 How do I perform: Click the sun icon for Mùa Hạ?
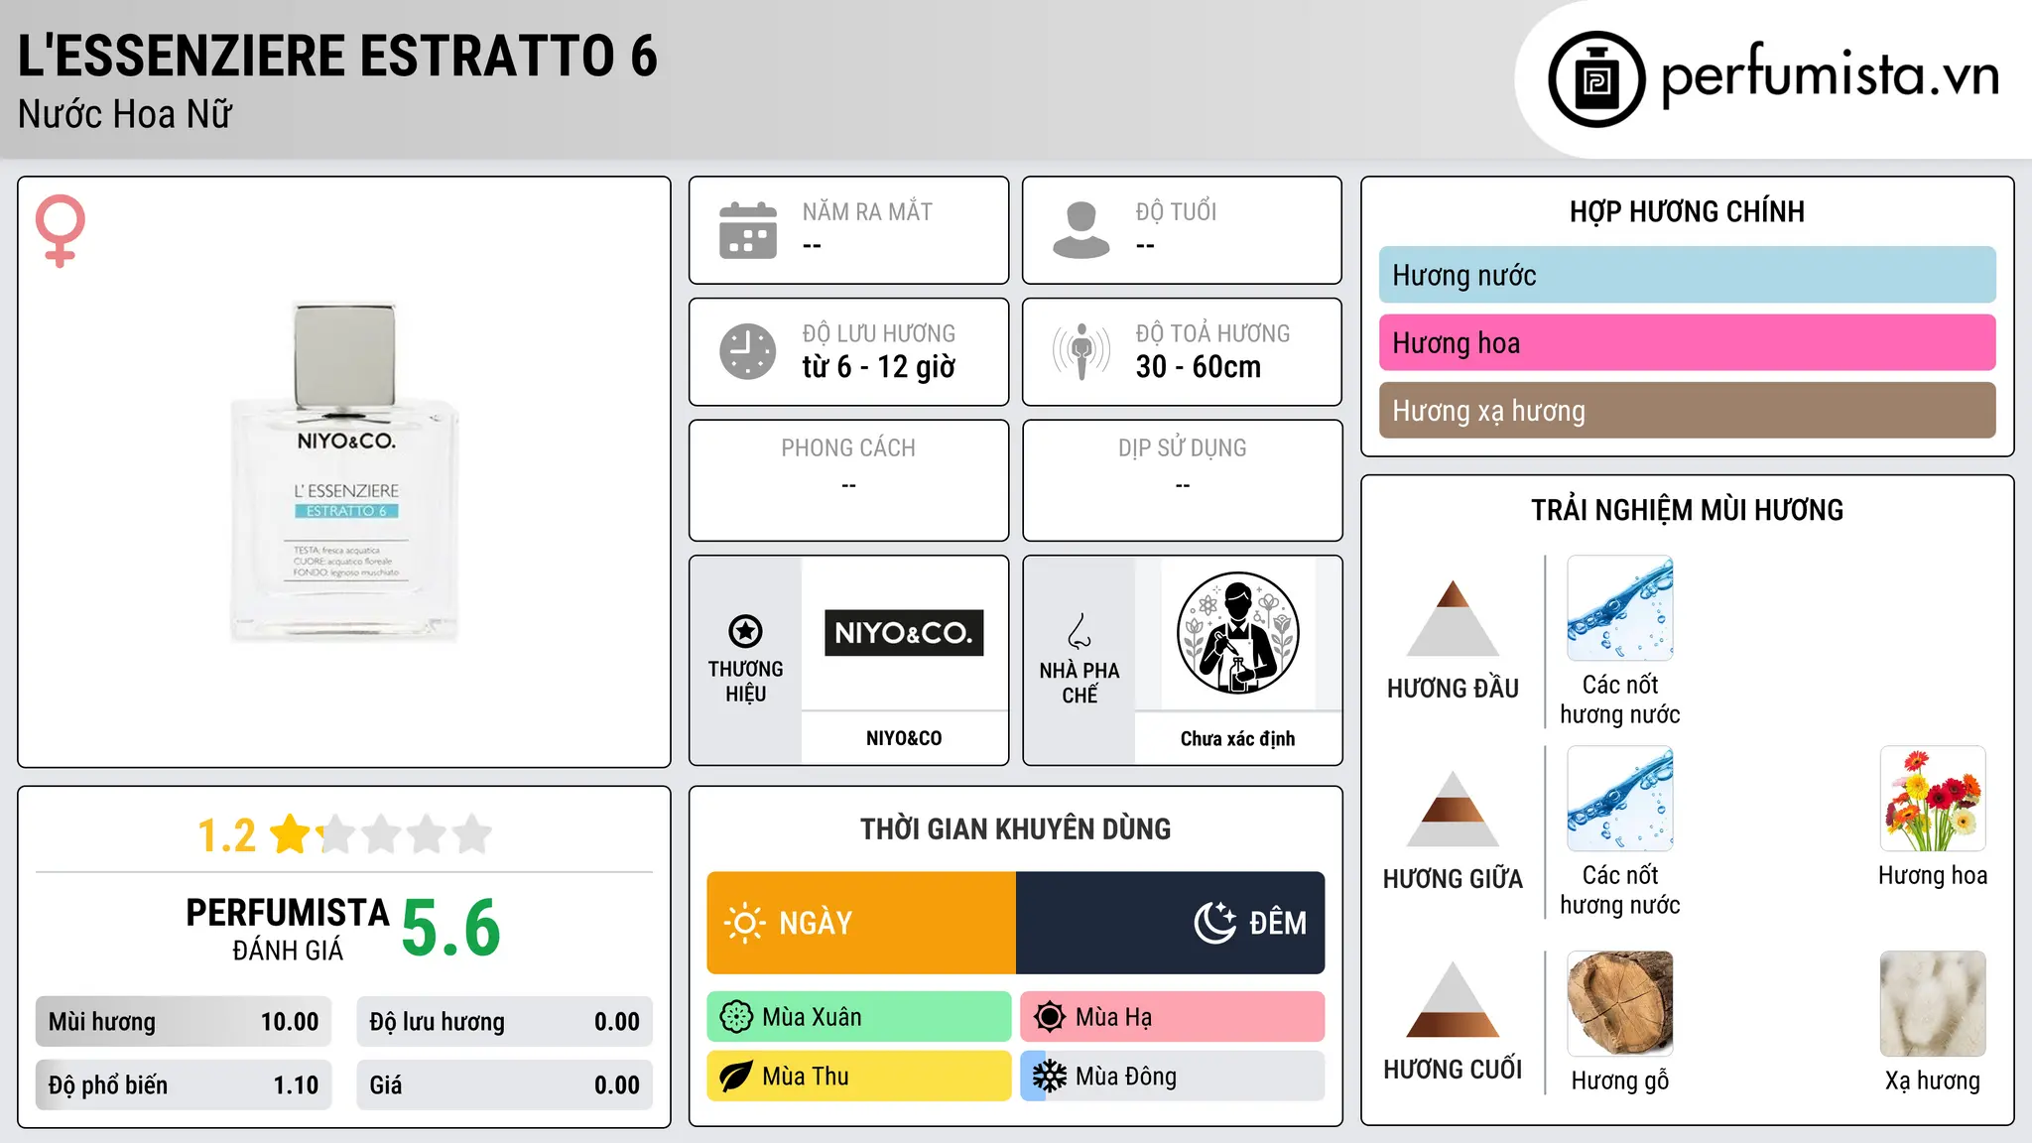(1050, 1017)
